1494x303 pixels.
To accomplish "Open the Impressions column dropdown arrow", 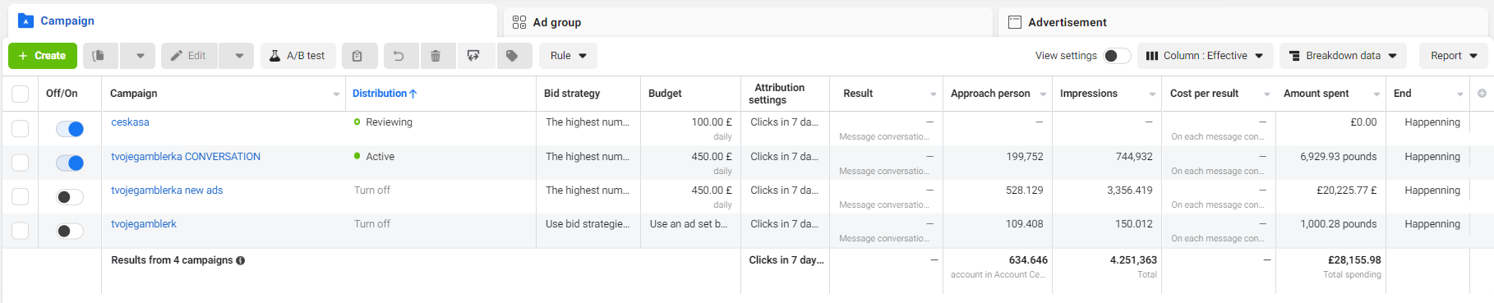I will click(x=1152, y=94).
